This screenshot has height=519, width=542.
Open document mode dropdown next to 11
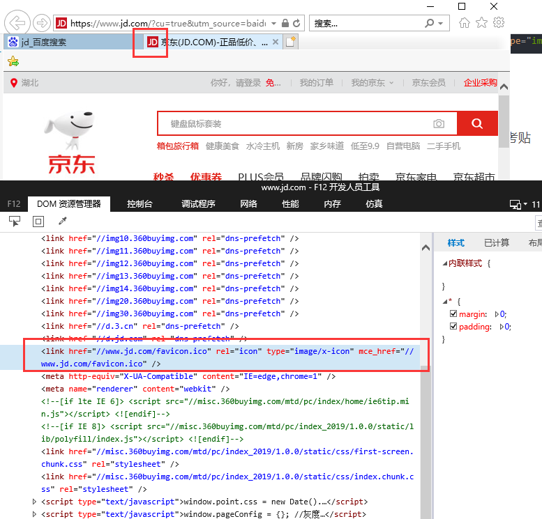pos(525,204)
